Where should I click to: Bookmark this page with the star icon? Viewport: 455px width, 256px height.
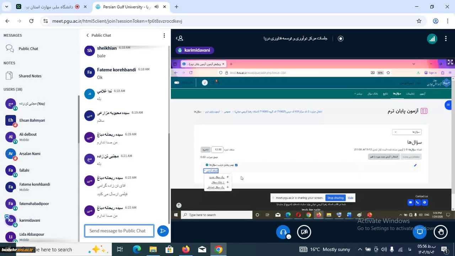pos(419,21)
